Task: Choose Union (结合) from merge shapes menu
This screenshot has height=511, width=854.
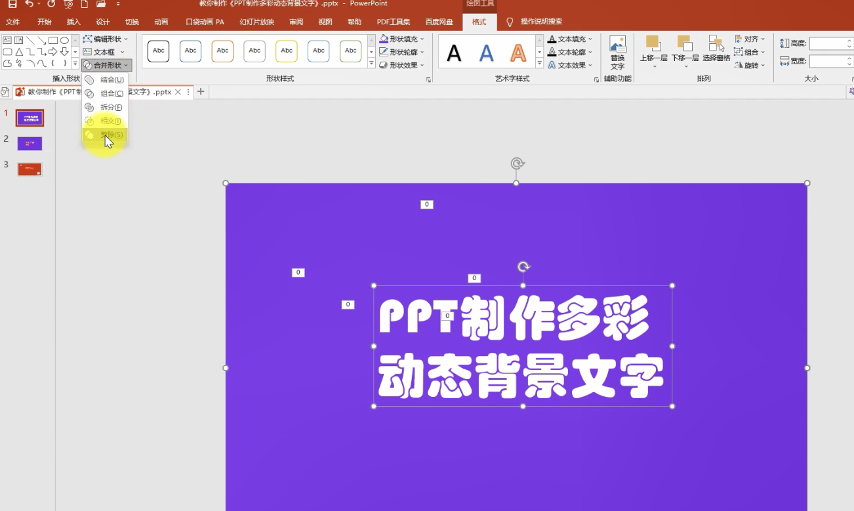Action: 105,79
